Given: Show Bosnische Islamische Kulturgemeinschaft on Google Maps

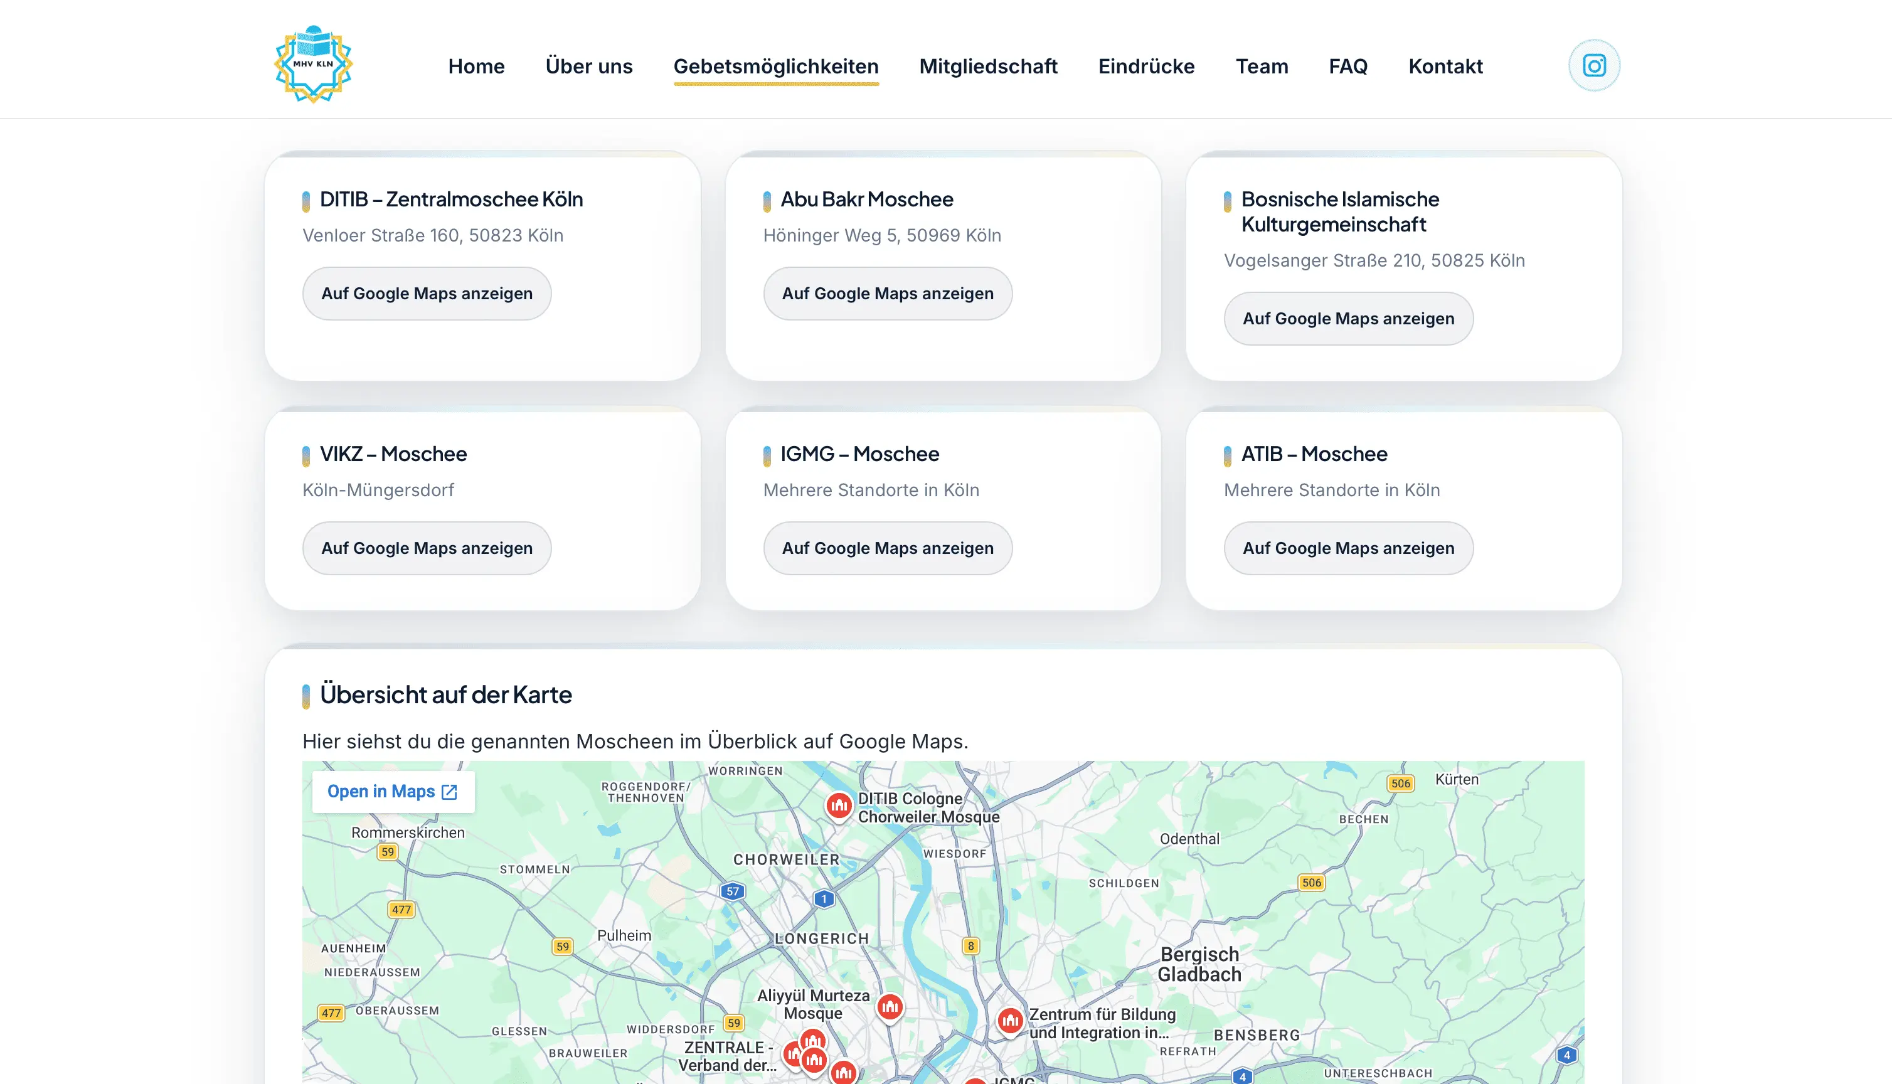Looking at the screenshot, I should [x=1348, y=319].
